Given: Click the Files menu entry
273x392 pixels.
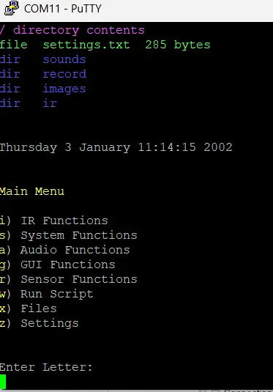Looking at the screenshot, I should pyautogui.click(x=29, y=308).
